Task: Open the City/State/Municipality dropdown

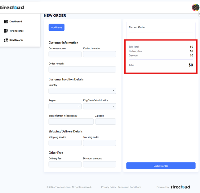Action: click(100, 106)
